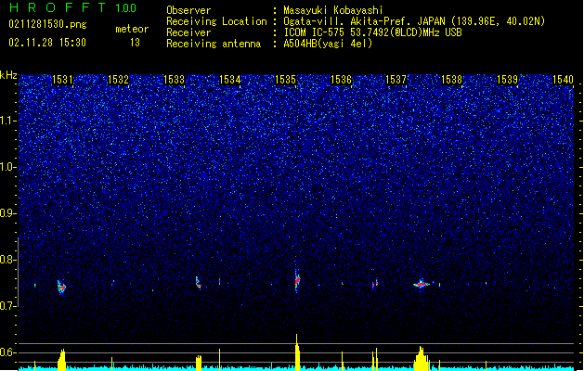The height and width of the screenshot is (371, 584).
Task: Click the 1534 time marker
Action: pos(230,80)
